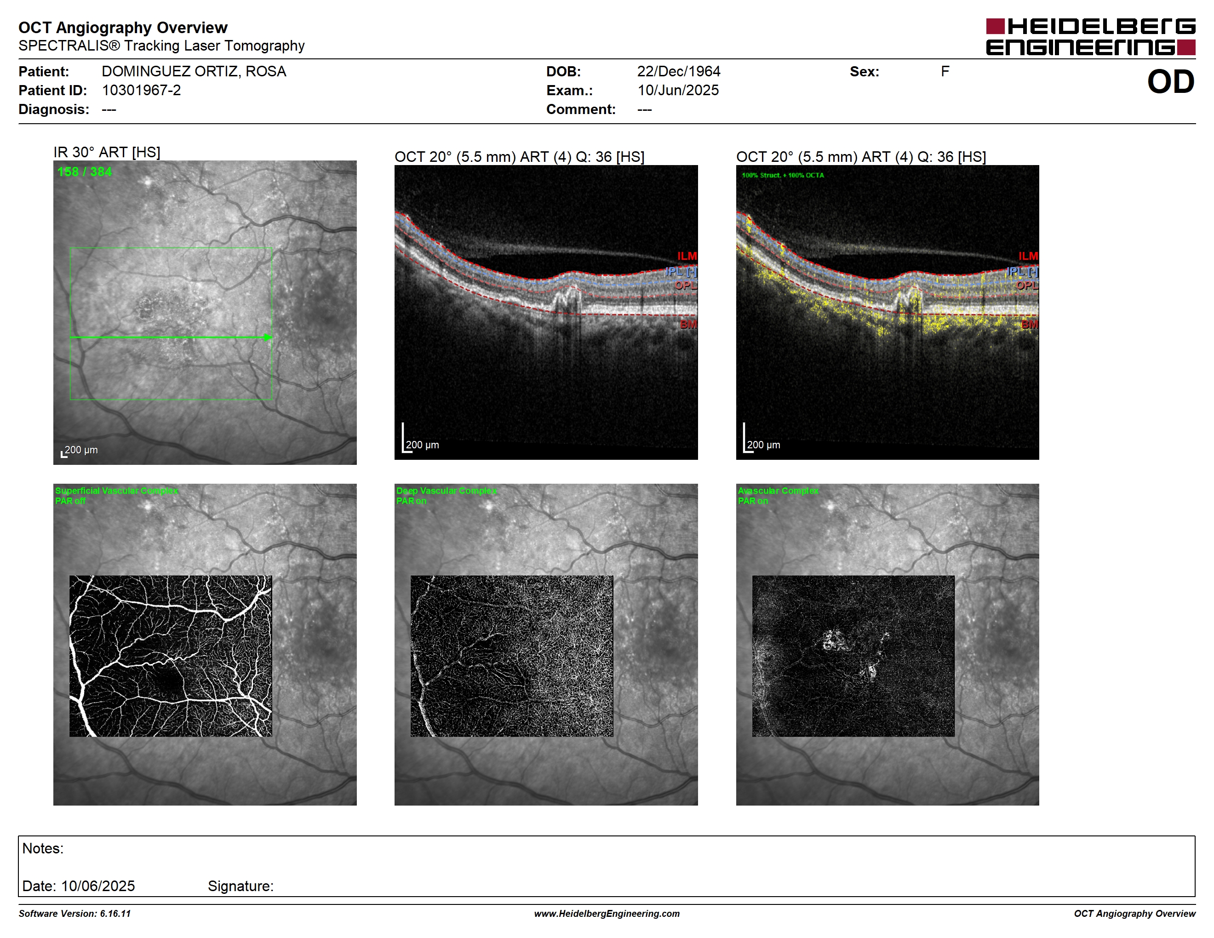Image resolution: width=1214 pixels, height=938 pixels.
Task: Click the Date: 10/06/2025 entry
Action: [78, 886]
